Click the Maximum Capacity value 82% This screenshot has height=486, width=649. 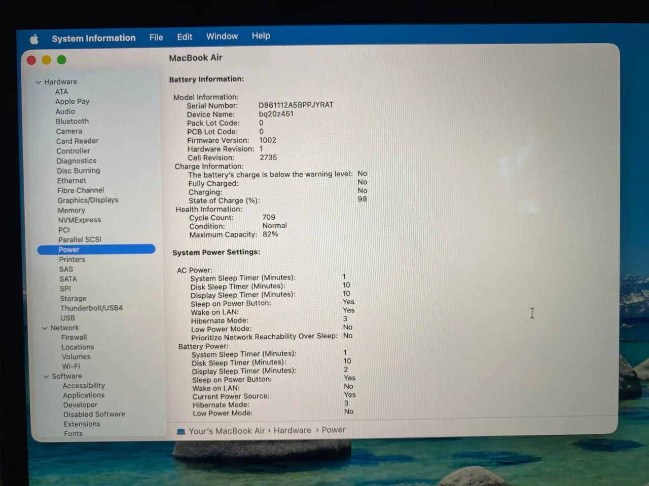[270, 234]
